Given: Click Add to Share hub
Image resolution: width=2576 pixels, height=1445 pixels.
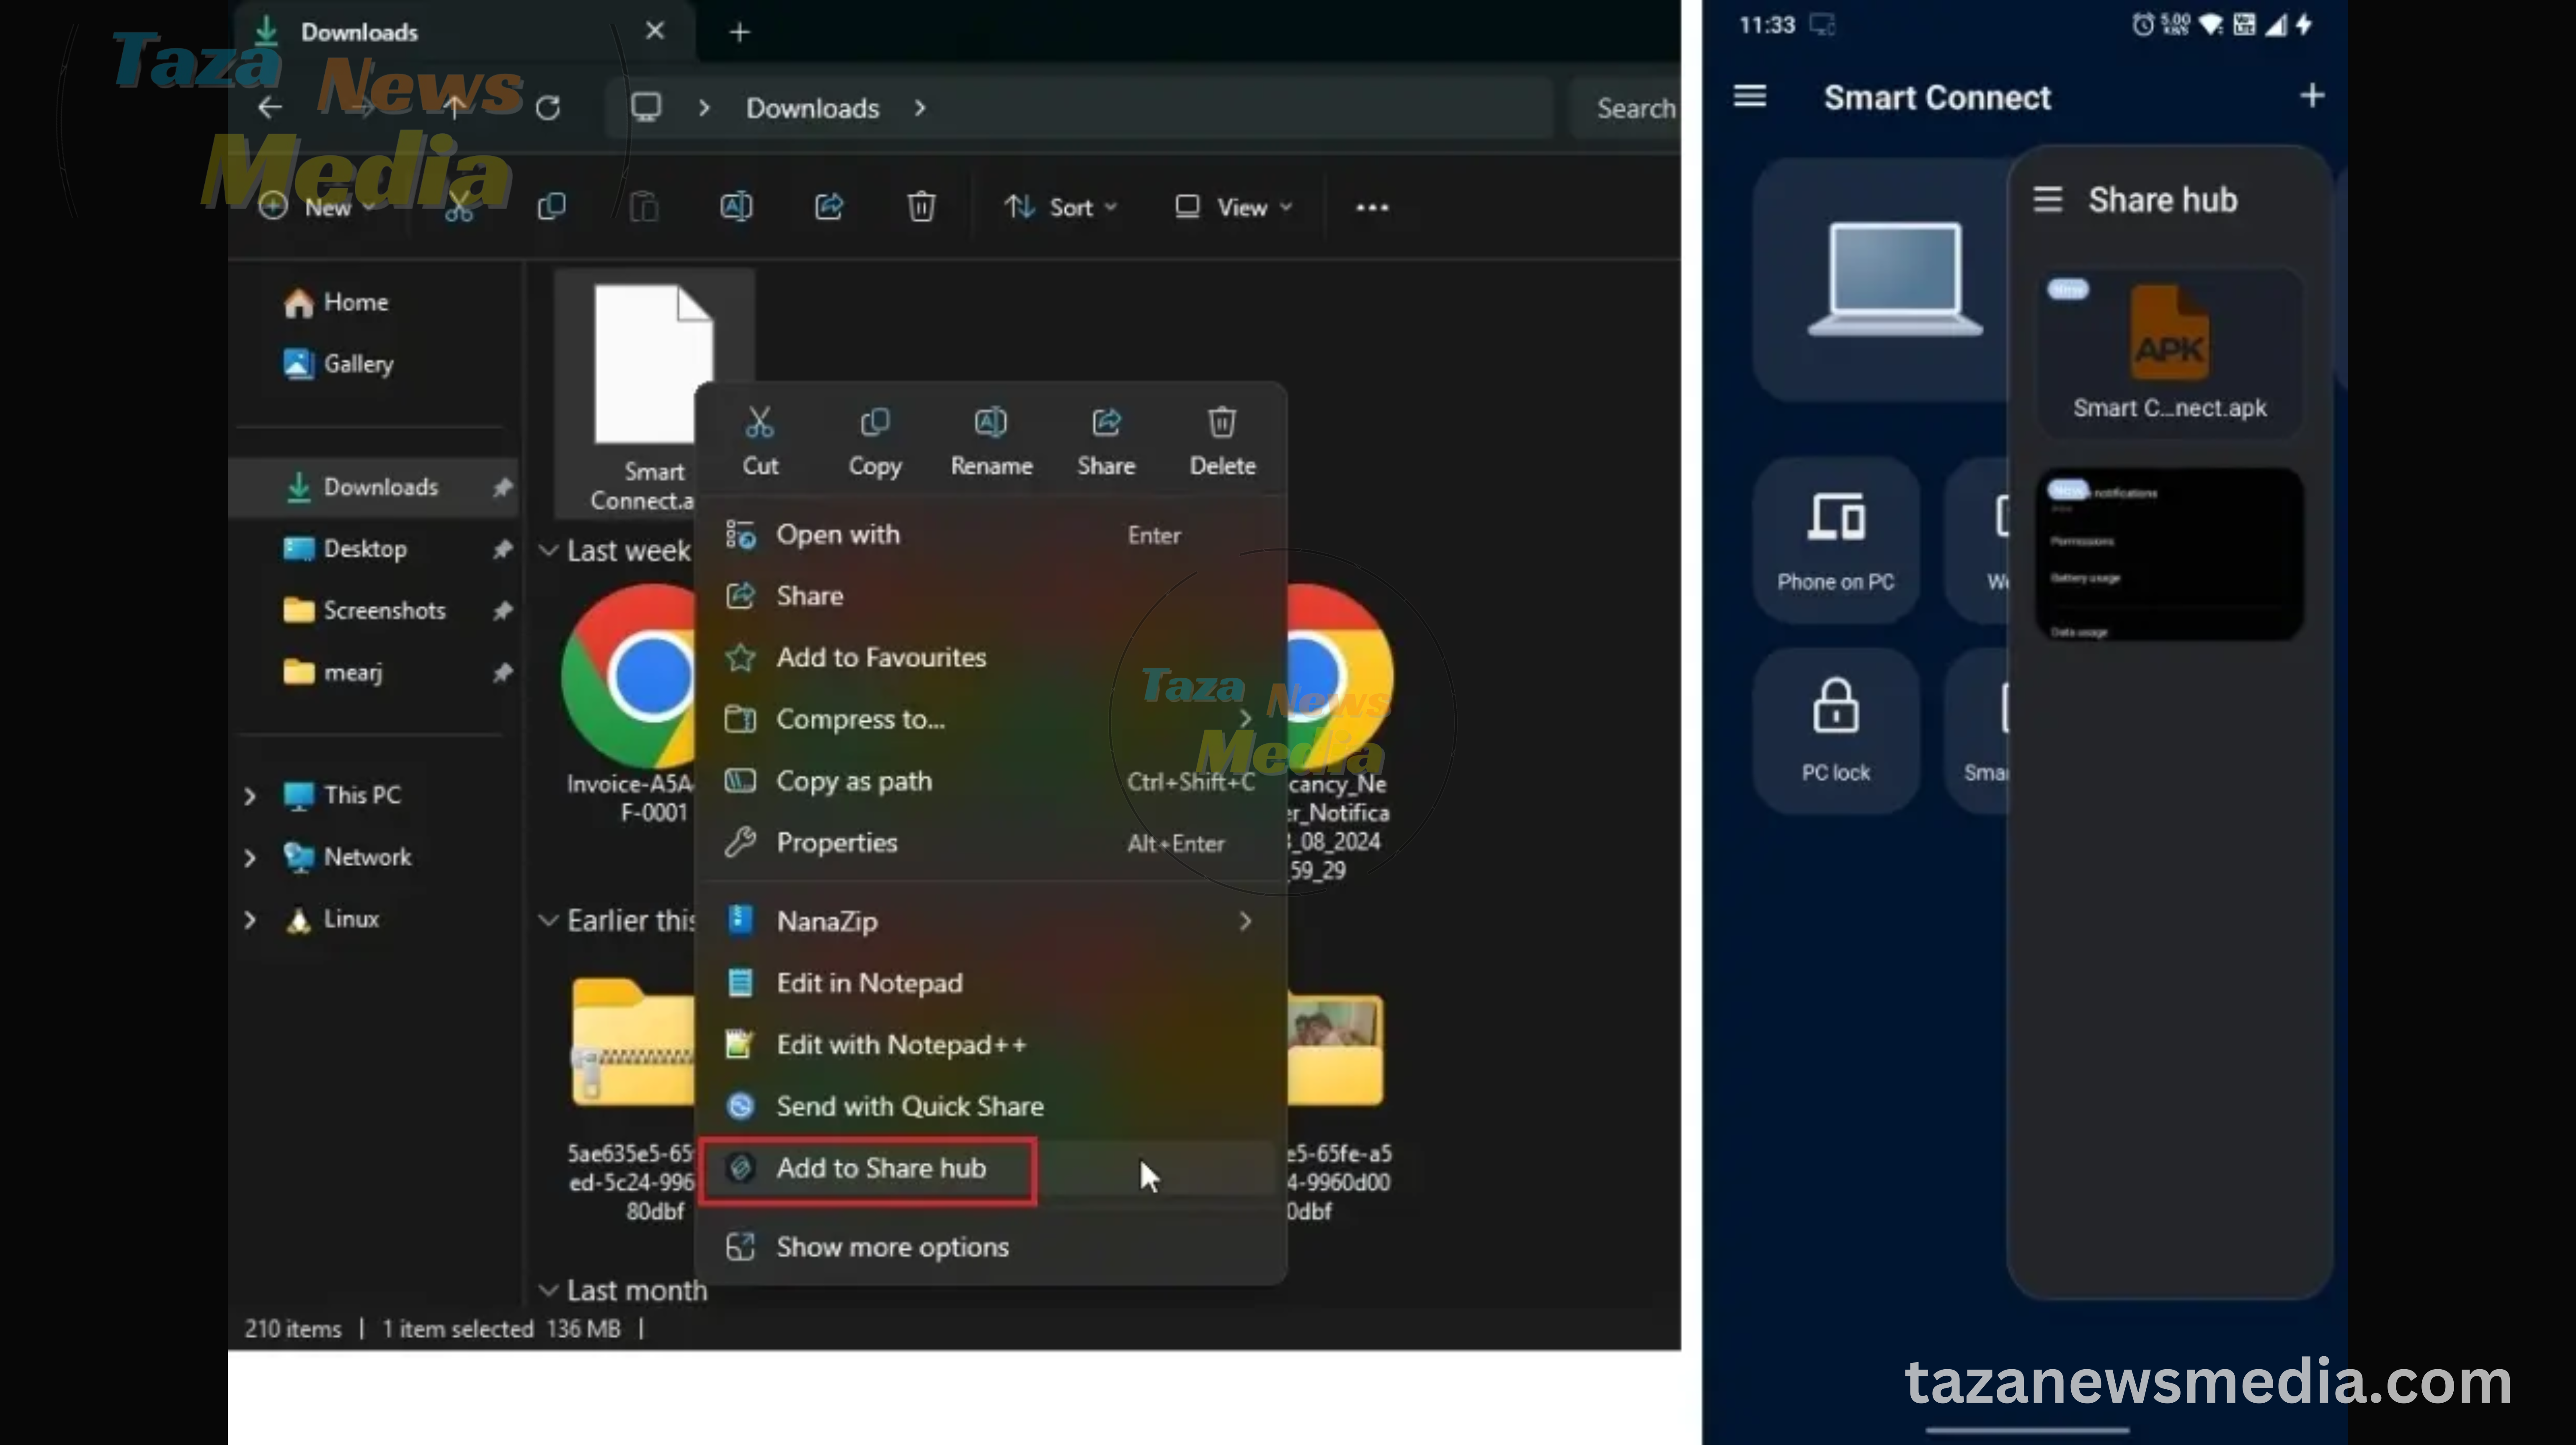Looking at the screenshot, I should click(990, 1168).
